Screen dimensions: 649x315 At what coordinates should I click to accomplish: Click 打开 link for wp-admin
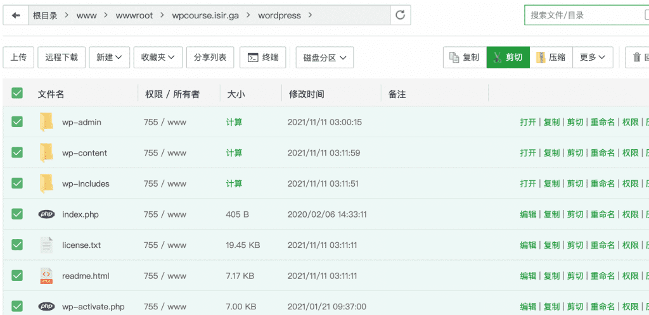pyautogui.click(x=528, y=122)
